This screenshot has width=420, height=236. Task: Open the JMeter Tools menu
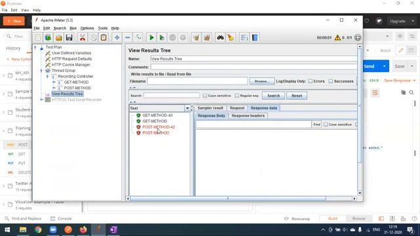tap(102, 28)
